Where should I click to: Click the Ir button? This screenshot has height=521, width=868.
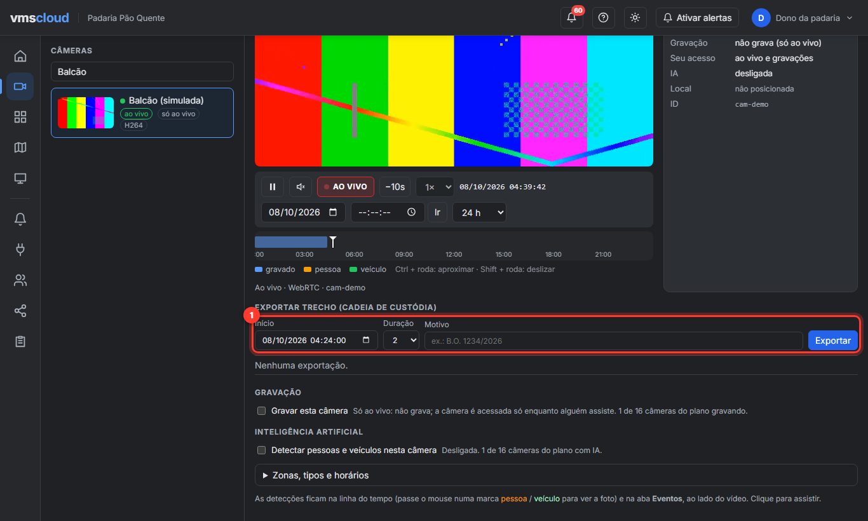(437, 212)
